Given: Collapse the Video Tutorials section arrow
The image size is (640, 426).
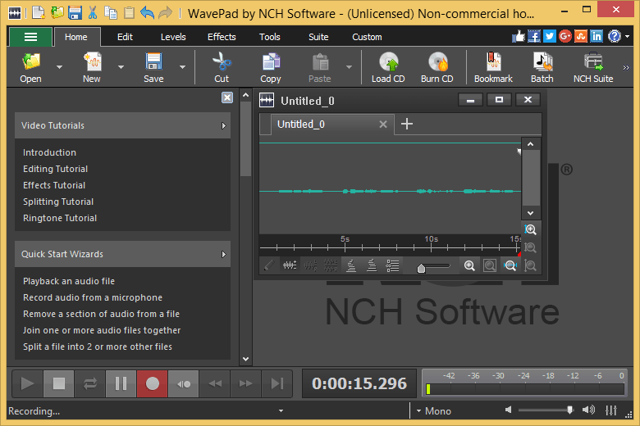Looking at the screenshot, I should click(x=224, y=125).
